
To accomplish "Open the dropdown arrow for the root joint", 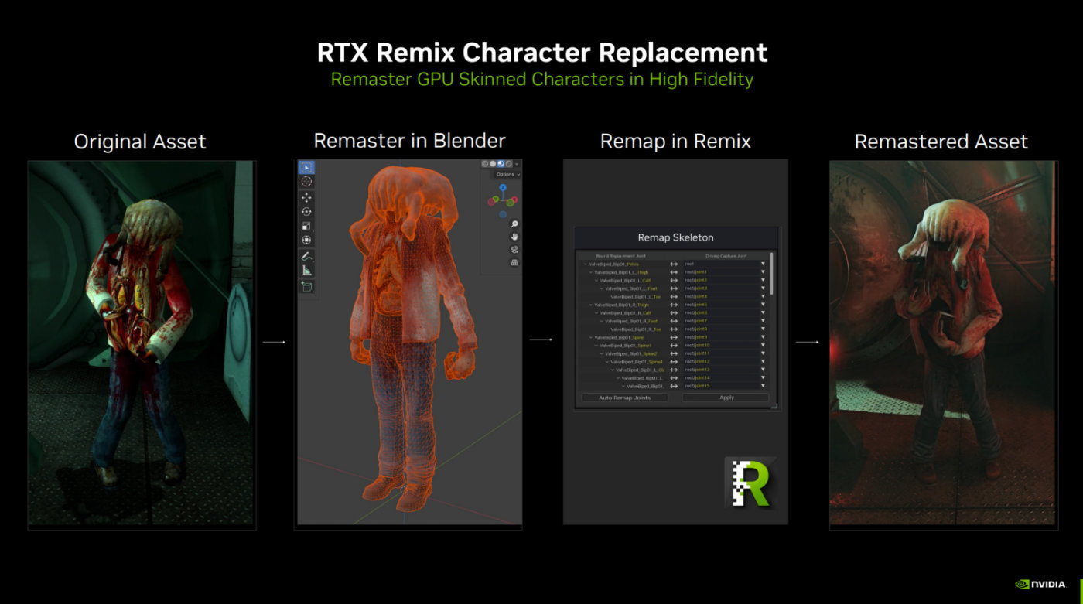I will [763, 264].
